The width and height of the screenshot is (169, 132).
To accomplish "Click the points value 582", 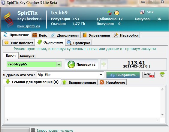I will pos(150,12).
